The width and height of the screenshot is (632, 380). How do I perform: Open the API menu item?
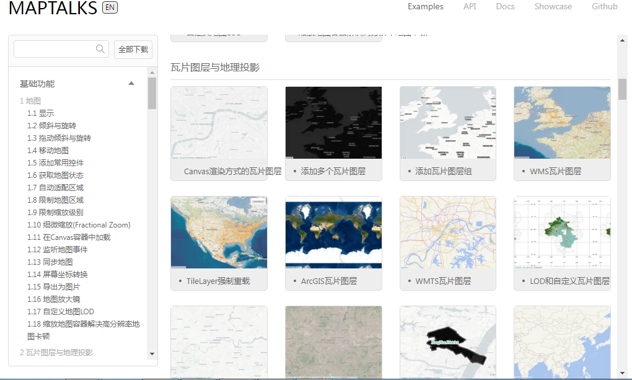click(x=470, y=6)
